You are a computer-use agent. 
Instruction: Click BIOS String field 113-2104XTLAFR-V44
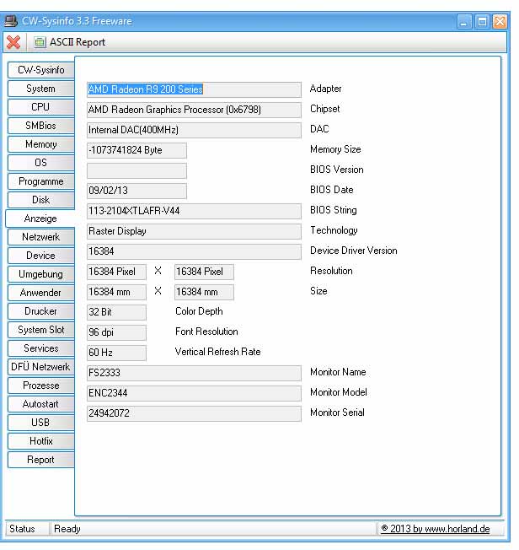coord(194,211)
